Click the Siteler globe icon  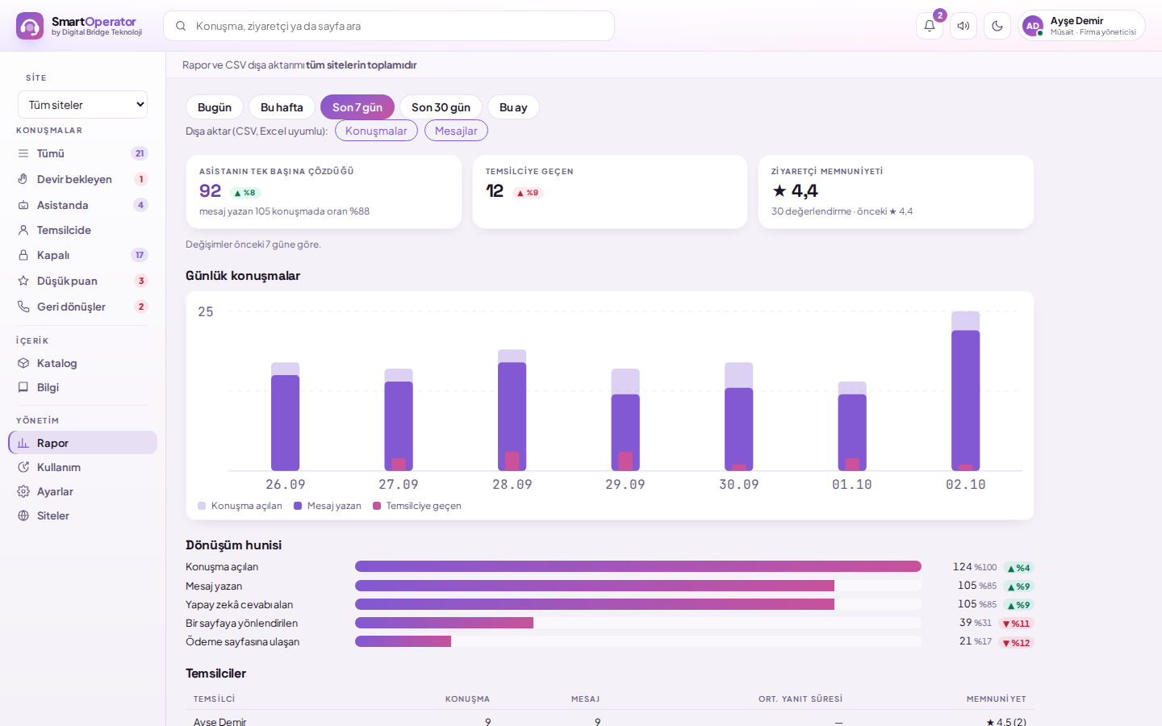pyautogui.click(x=23, y=515)
